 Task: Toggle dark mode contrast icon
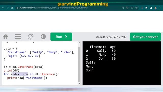pyautogui.click(x=43, y=37)
